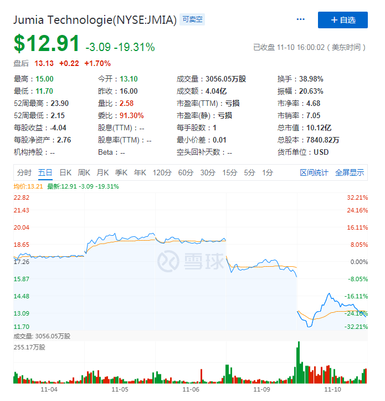Select the 分时 chart tab

[x=24, y=173]
